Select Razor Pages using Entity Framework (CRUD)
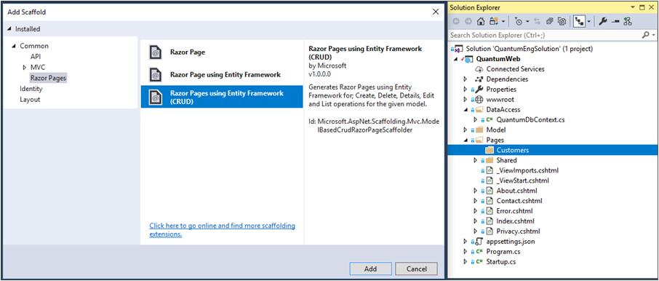The height and width of the screenshot is (281, 659). click(x=222, y=97)
